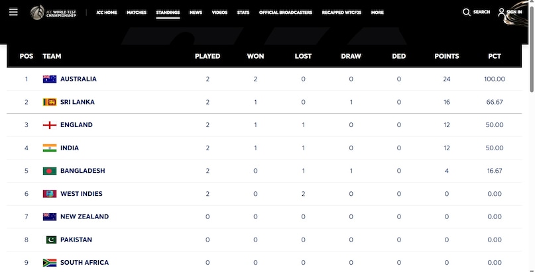Click the Sri Lanka flag icon
Image resolution: width=535 pixels, height=272 pixels.
[50, 102]
